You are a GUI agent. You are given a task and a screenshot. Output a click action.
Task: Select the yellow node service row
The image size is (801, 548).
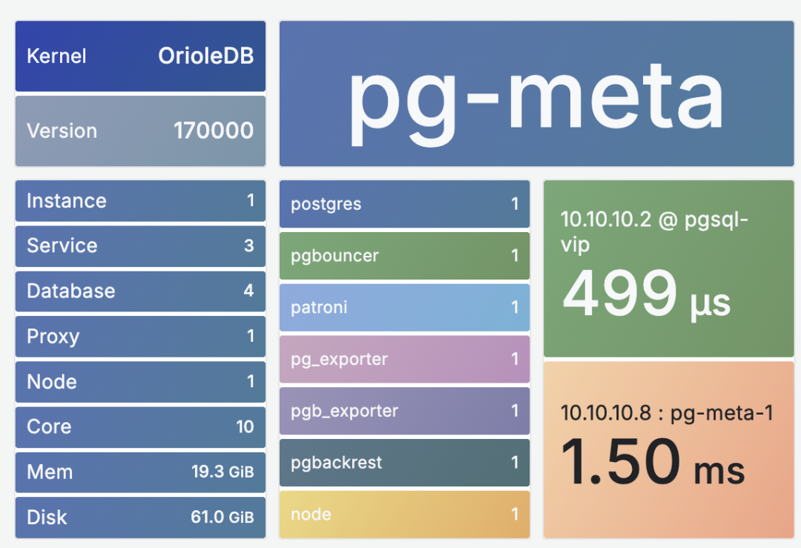point(405,515)
